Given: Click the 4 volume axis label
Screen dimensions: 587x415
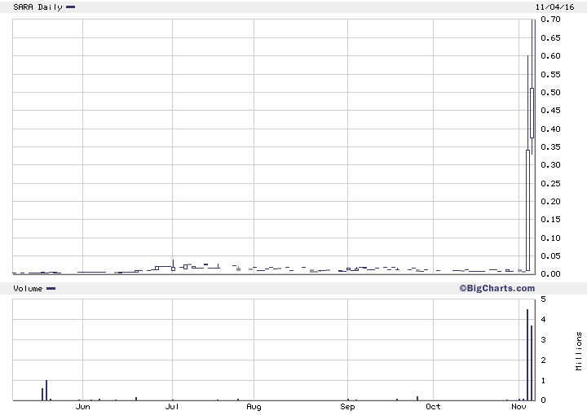Looking at the screenshot, I should click(x=543, y=320).
